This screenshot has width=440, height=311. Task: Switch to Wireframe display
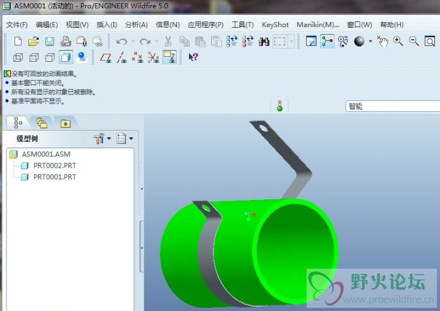click(18, 57)
